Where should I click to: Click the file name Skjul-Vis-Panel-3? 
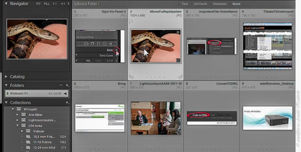pos(114,12)
